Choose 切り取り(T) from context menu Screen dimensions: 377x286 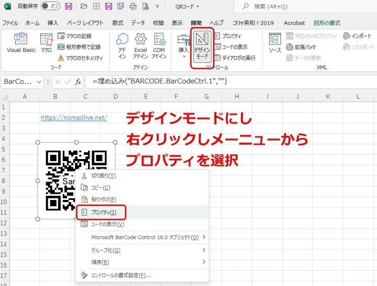point(142,176)
